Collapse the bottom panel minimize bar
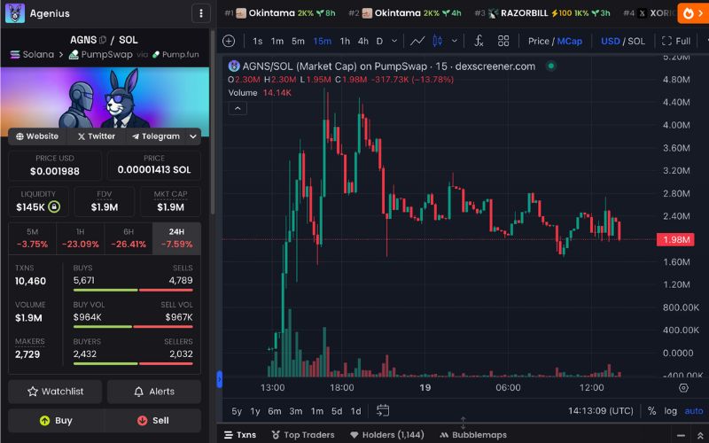The image size is (709, 443). click(681, 435)
